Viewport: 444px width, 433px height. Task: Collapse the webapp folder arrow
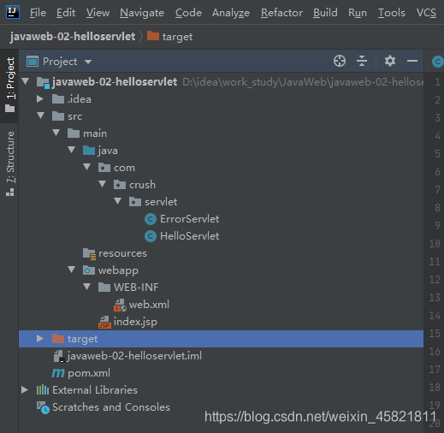(71, 270)
